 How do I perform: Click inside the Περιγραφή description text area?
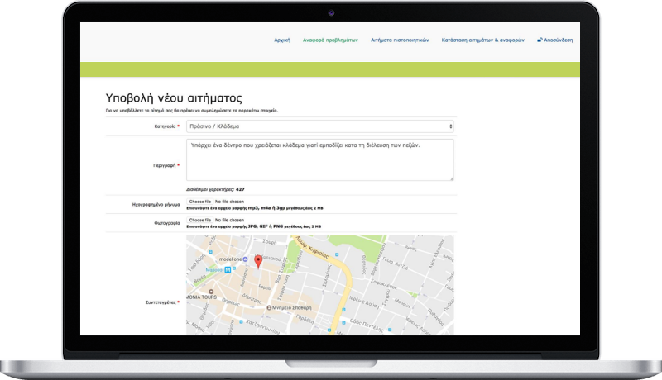(x=319, y=159)
